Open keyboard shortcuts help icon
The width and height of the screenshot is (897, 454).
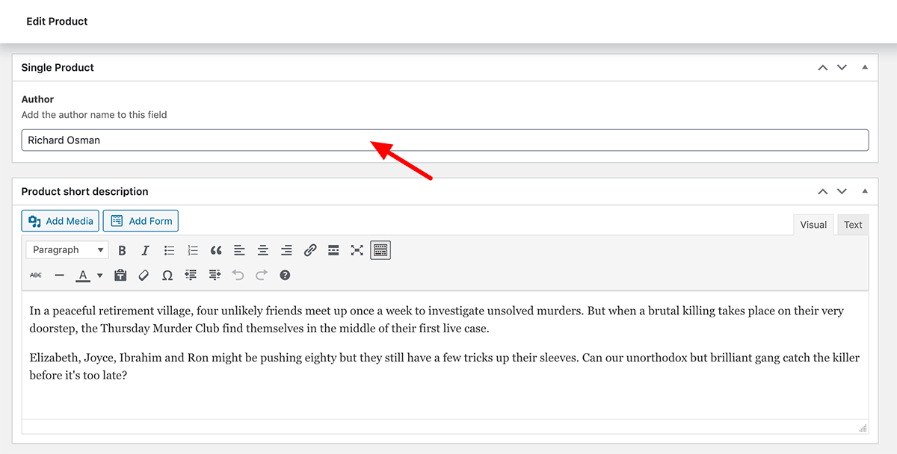tap(285, 276)
